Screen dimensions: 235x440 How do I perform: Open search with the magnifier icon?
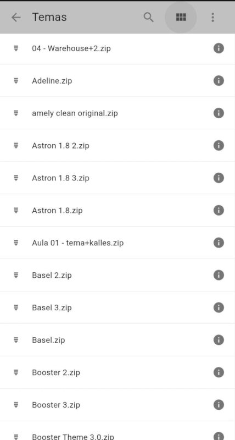pyautogui.click(x=148, y=18)
